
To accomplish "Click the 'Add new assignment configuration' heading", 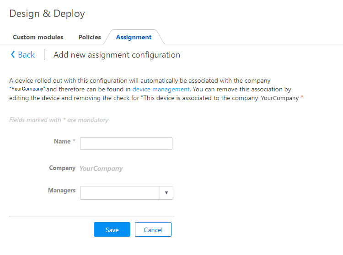I will [117, 55].
